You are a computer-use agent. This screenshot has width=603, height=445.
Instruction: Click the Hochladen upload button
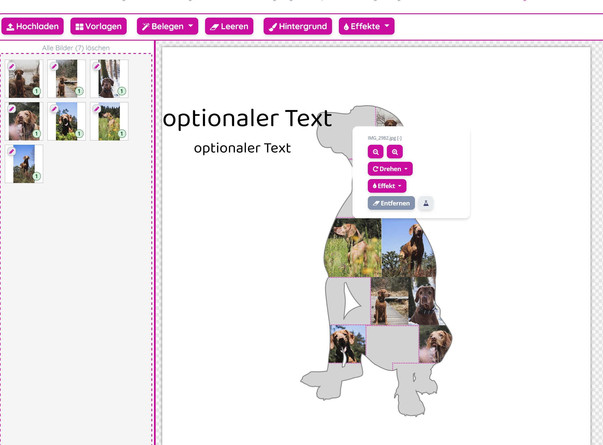[x=32, y=26]
